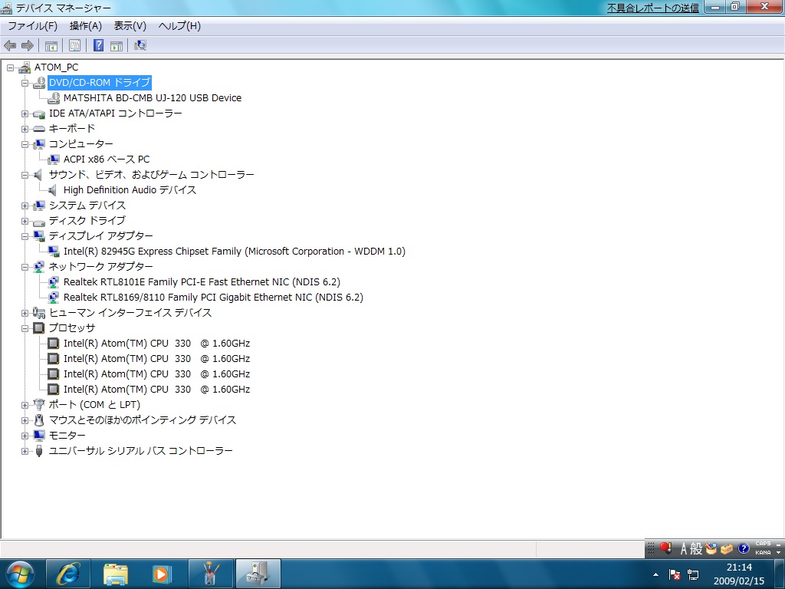The height and width of the screenshot is (589, 785).
Task: Select Realtek RTL8101E Fast Ethernet NIC
Action: coord(202,282)
